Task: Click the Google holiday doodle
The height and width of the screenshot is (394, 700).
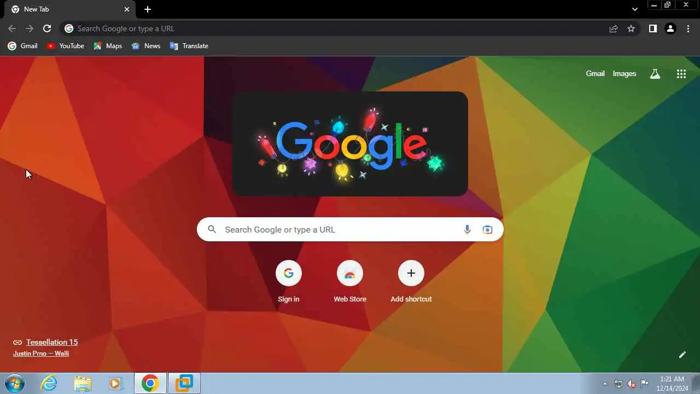Action: (x=350, y=144)
